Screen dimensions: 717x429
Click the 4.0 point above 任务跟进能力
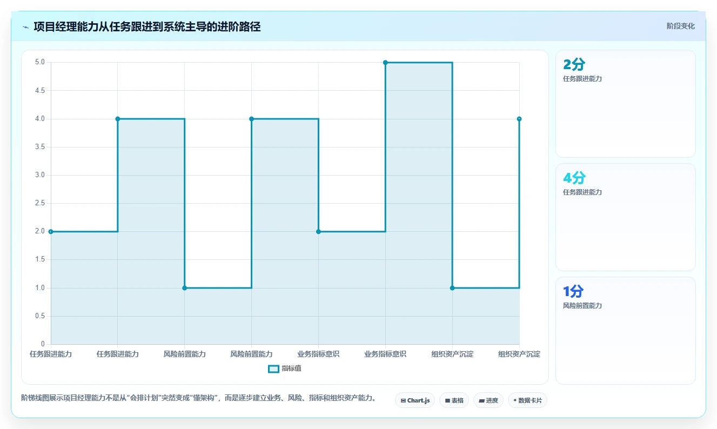118,119
